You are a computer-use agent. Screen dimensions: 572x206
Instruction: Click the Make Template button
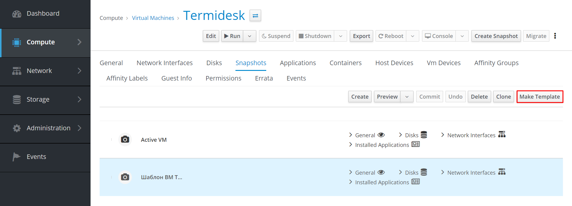(x=539, y=97)
